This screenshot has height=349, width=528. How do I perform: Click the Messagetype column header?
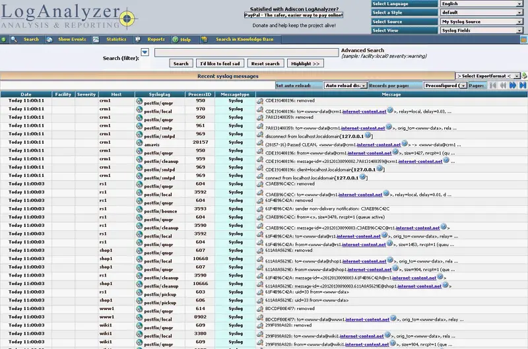pyautogui.click(x=235, y=94)
